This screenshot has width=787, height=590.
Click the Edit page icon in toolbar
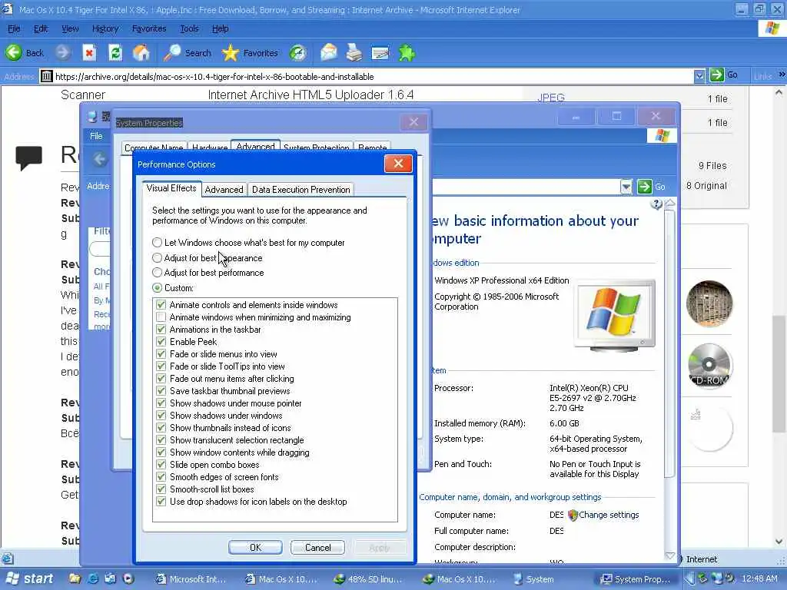[x=380, y=53]
